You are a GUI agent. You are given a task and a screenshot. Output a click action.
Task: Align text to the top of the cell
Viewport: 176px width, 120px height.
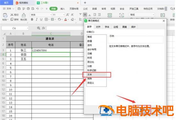(80, 15)
